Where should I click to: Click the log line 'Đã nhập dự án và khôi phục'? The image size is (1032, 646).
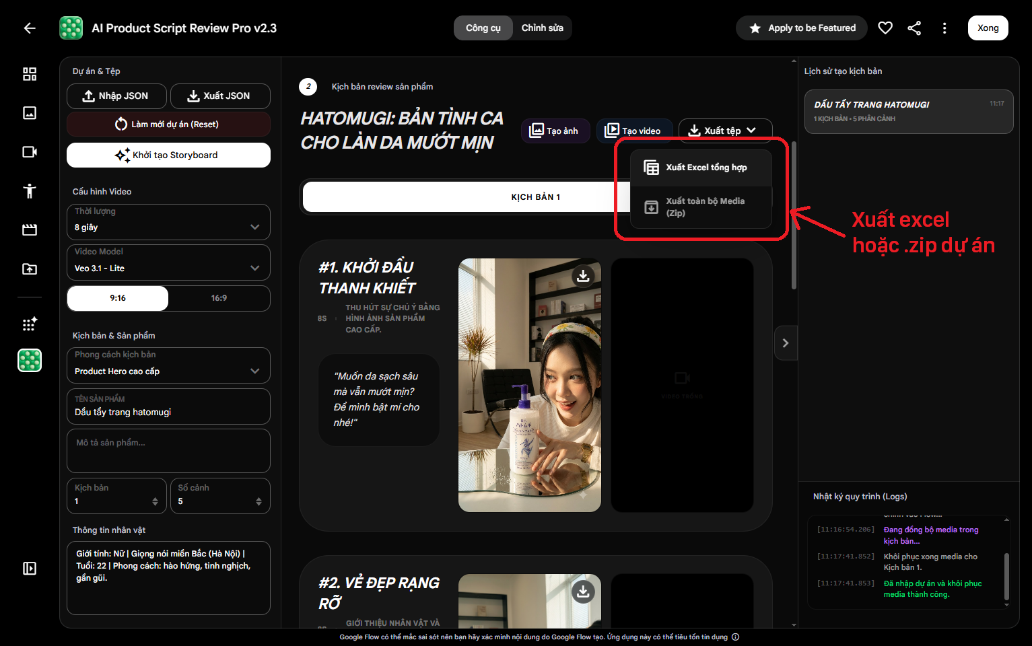click(x=932, y=589)
